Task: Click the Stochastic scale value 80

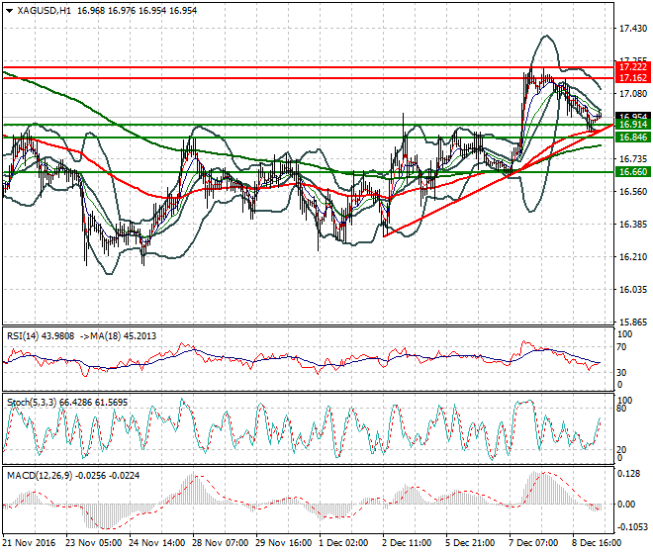Action: (621, 409)
